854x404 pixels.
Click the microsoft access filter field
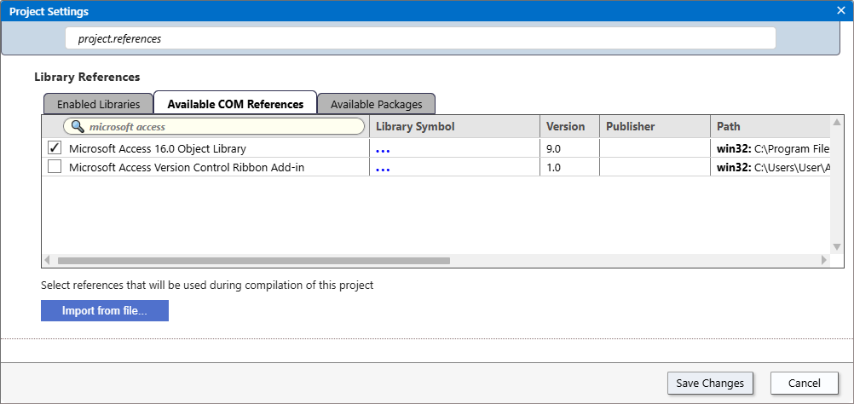click(222, 126)
